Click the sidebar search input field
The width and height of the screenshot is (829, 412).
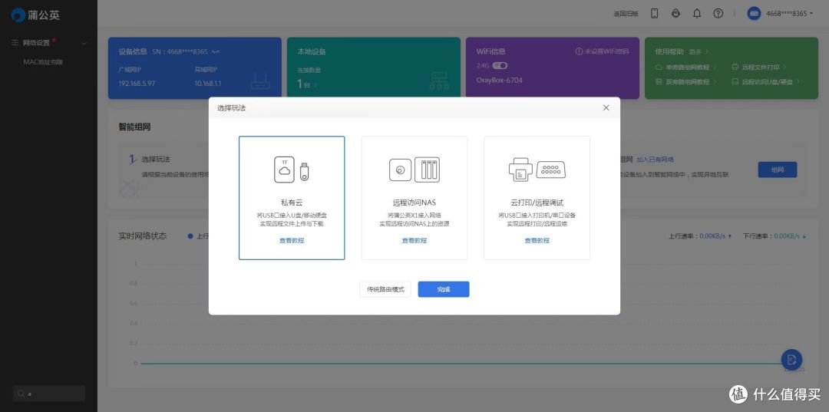point(49,394)
